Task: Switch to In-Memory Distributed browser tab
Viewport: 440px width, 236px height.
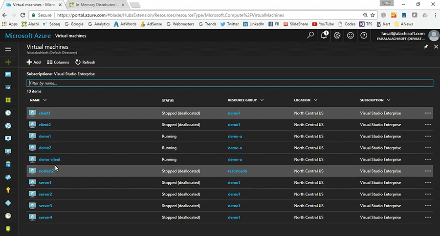Action: point(97,5)
